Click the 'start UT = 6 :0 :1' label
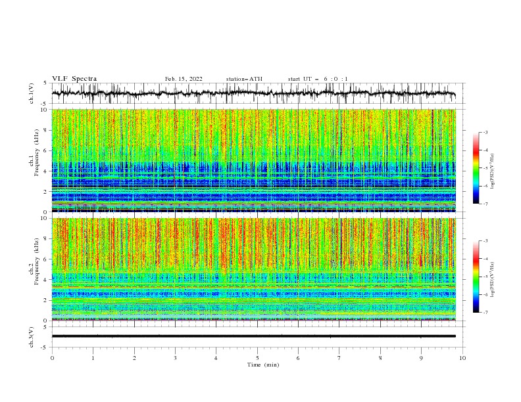This screenshot has width=521, height=402. [318, 79]
